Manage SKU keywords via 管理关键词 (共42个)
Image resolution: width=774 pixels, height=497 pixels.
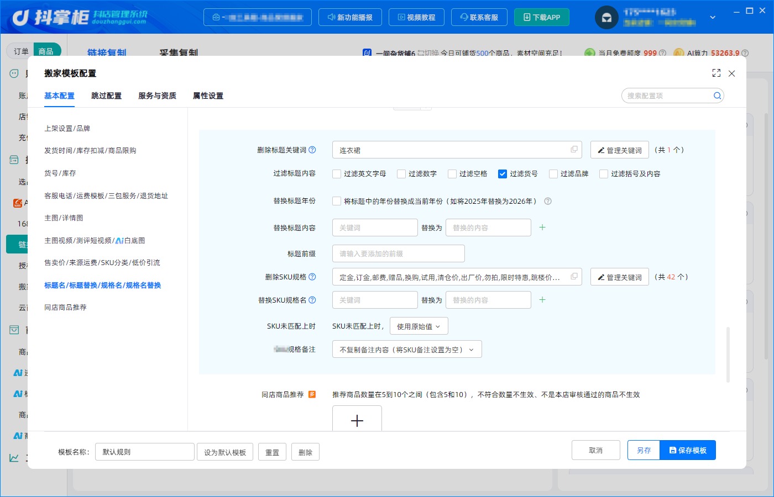620,277
